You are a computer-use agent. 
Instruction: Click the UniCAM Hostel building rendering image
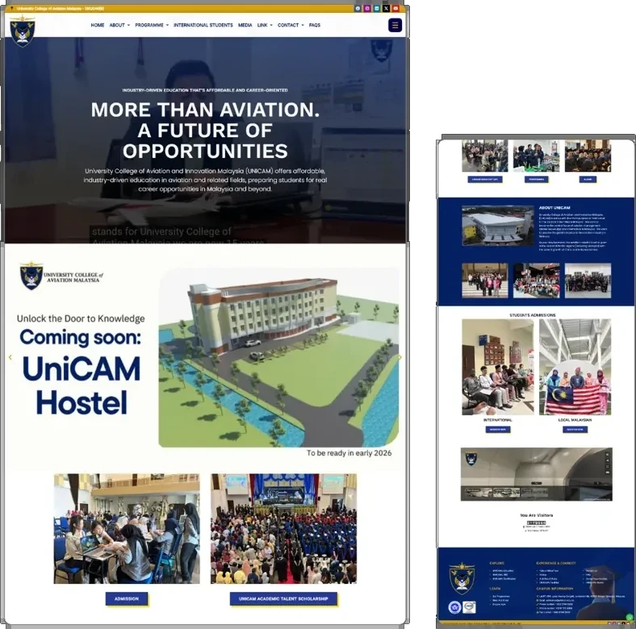coord(278,357)
